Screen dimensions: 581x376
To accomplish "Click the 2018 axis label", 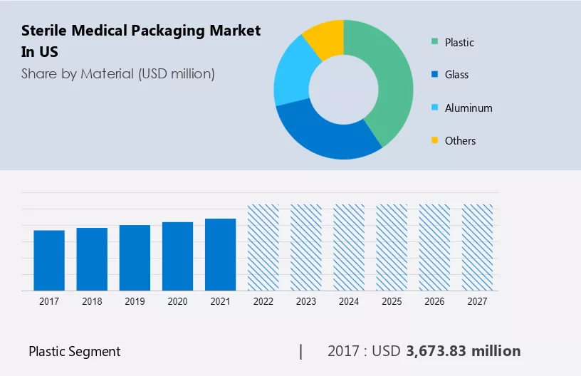I will tap(92, 301).
